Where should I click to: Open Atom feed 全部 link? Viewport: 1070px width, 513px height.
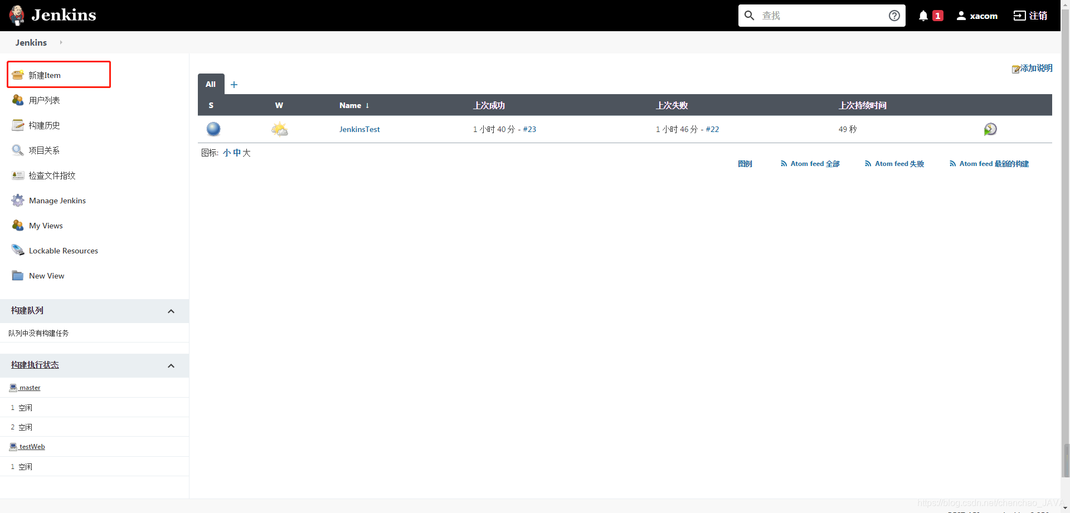pos(815,164)
